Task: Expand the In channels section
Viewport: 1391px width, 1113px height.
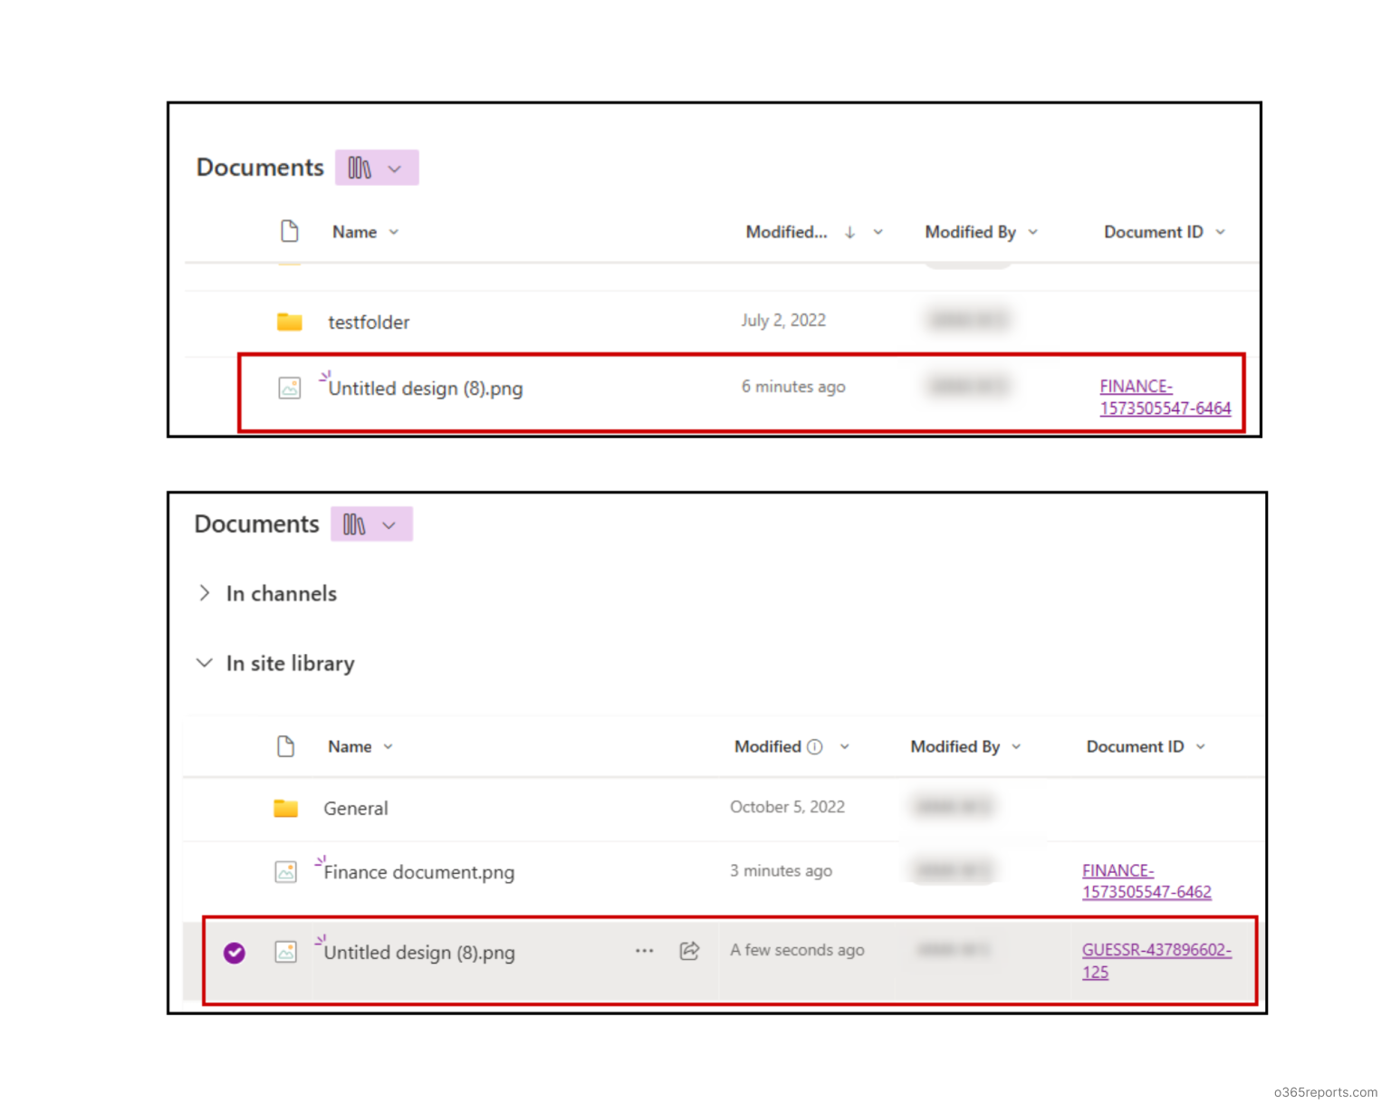Action: click(x=205, y=593)
